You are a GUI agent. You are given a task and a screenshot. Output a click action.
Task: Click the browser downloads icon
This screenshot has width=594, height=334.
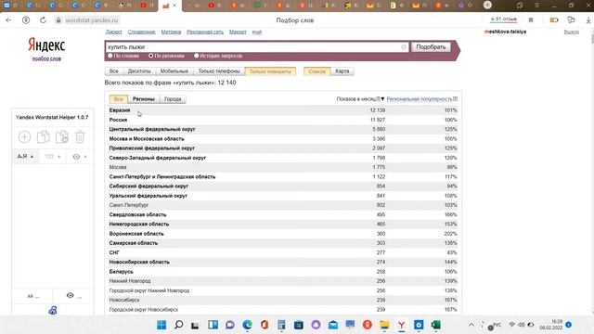tap(588, 20)
